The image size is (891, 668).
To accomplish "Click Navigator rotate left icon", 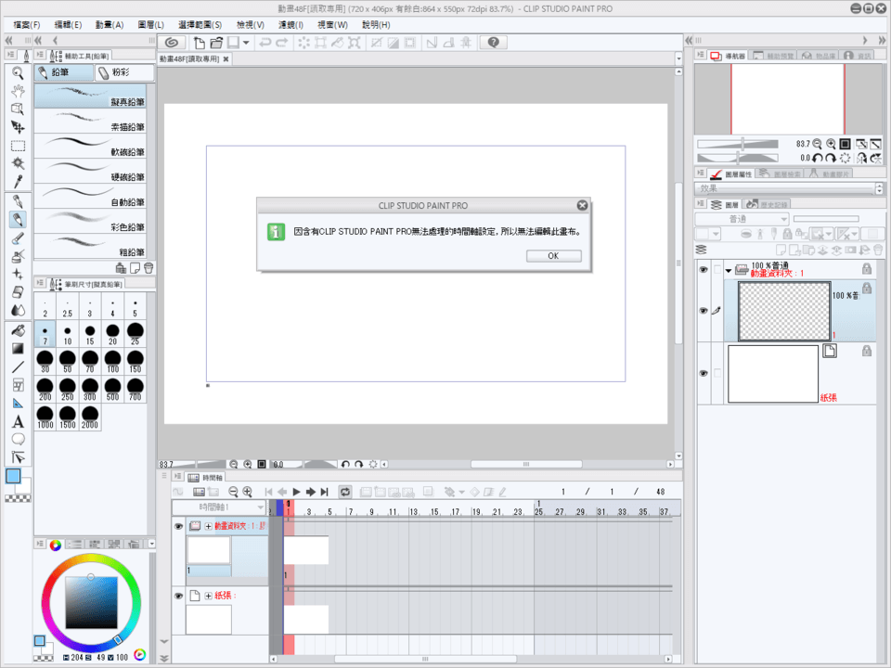I will click(817, 158).
